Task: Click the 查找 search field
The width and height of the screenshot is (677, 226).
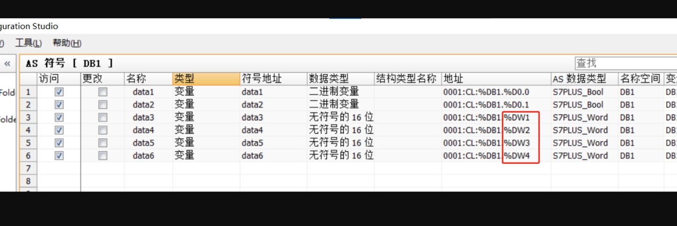Action: tap(624, 63)
